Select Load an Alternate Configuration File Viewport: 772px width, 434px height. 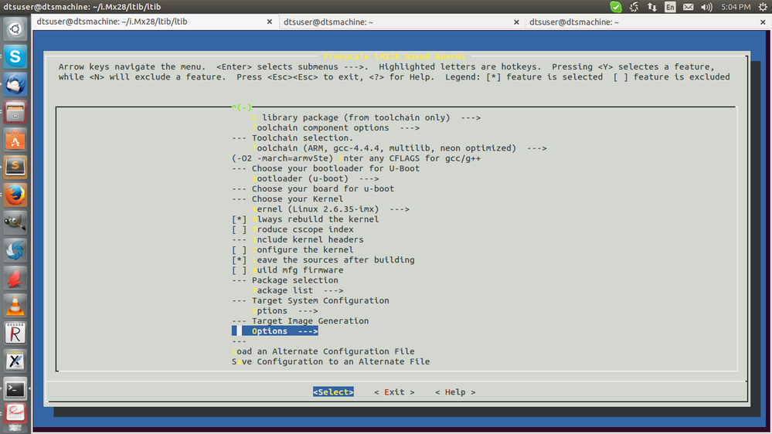pos(323,351)
